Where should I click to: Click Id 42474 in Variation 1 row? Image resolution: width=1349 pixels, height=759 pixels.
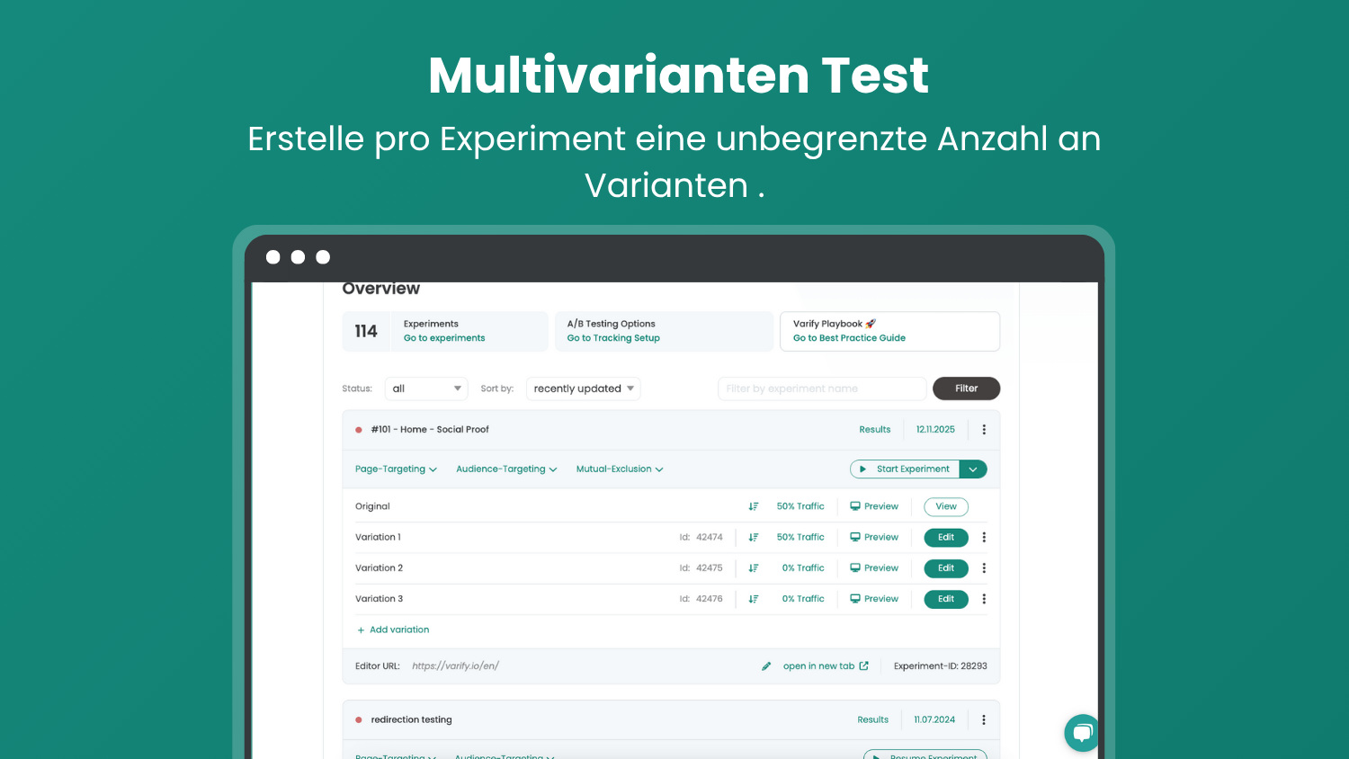(x=701, y=538)
